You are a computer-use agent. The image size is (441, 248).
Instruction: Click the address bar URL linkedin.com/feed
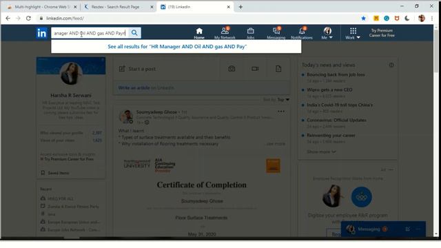65,19
